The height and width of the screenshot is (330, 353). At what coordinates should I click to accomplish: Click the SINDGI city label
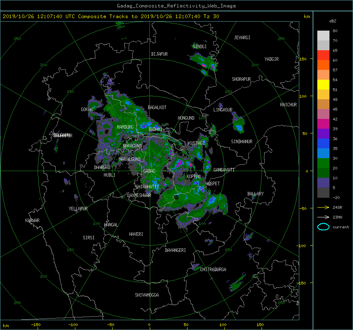[x=200, y=47]
